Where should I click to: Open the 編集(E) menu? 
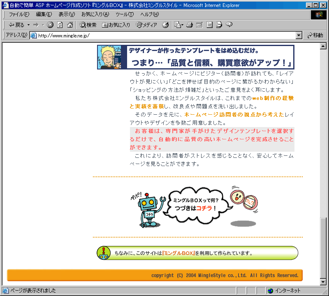(44, 14)
